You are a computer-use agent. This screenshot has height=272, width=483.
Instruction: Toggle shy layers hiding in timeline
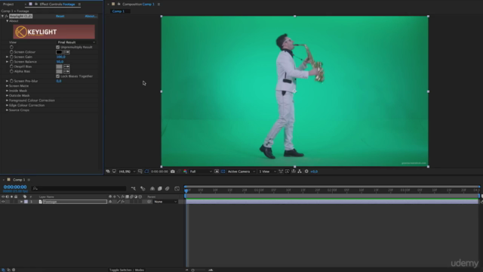pos(152,188)
